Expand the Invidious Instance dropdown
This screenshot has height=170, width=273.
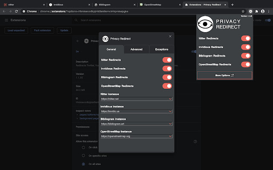[136, 111]
